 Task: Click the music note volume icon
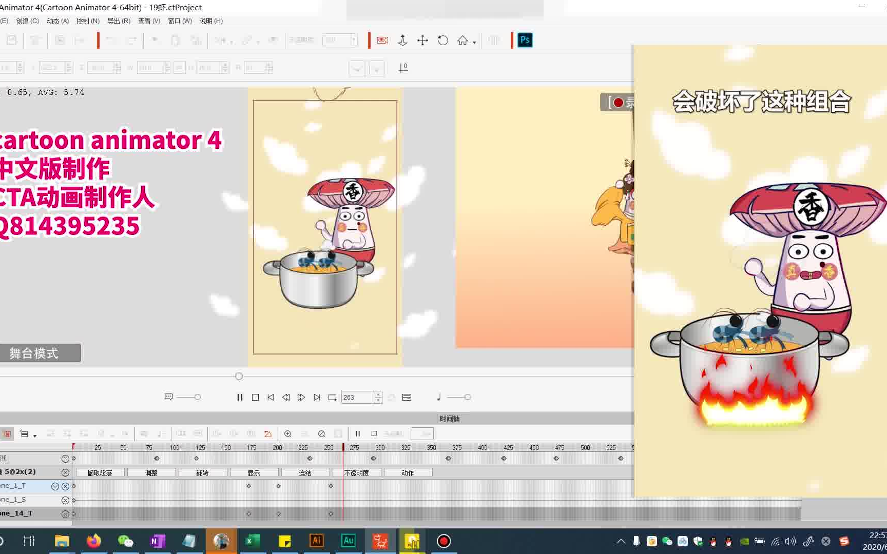[439, 397]
